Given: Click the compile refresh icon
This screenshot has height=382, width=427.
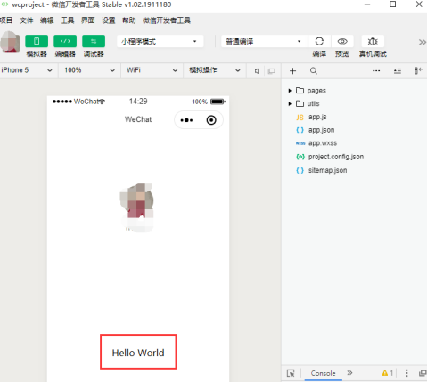Looking at the screenshot, I should pyautogui.click(x=319, y=41).
